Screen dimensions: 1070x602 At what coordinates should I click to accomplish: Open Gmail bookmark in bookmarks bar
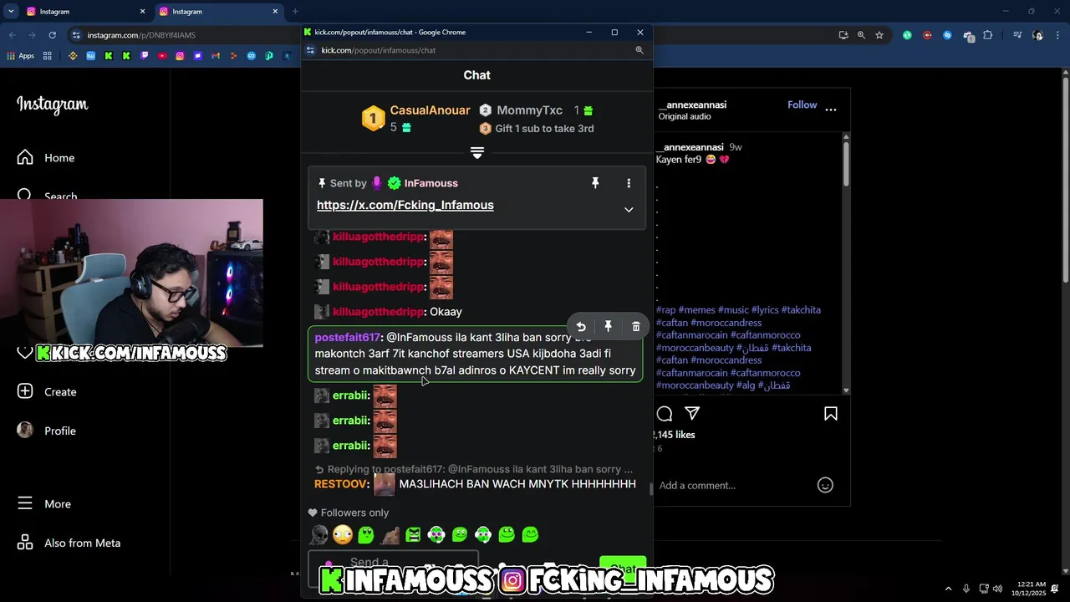[216, 56]
